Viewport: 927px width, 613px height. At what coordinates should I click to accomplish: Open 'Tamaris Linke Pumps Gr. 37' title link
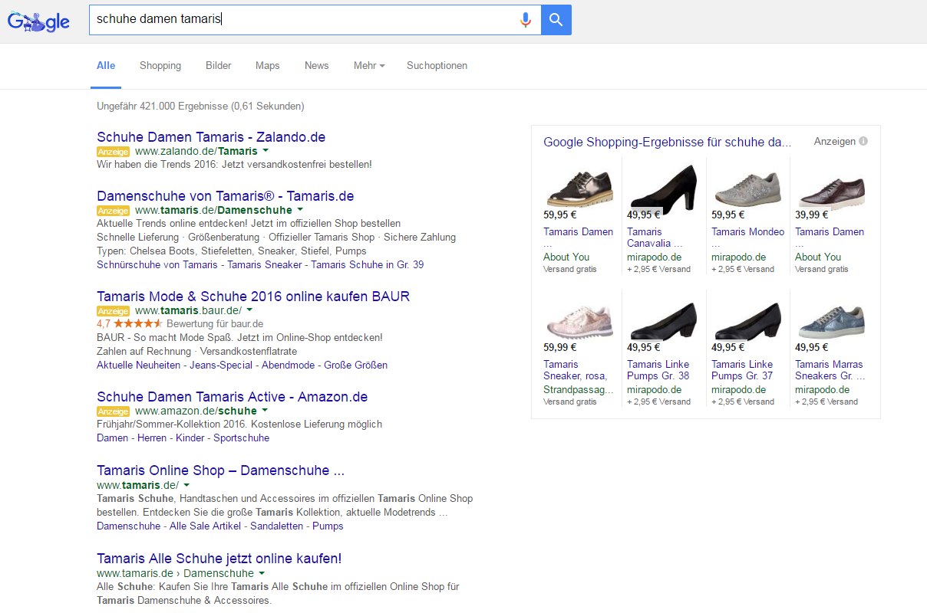742,370
